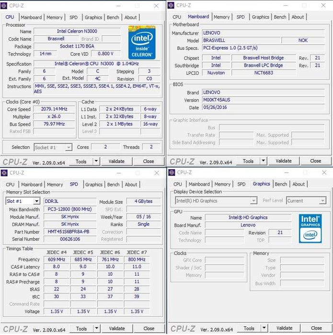Click the BIOS version M00KT45AUS field
The image size is (333, 335).
click(263, 100)
